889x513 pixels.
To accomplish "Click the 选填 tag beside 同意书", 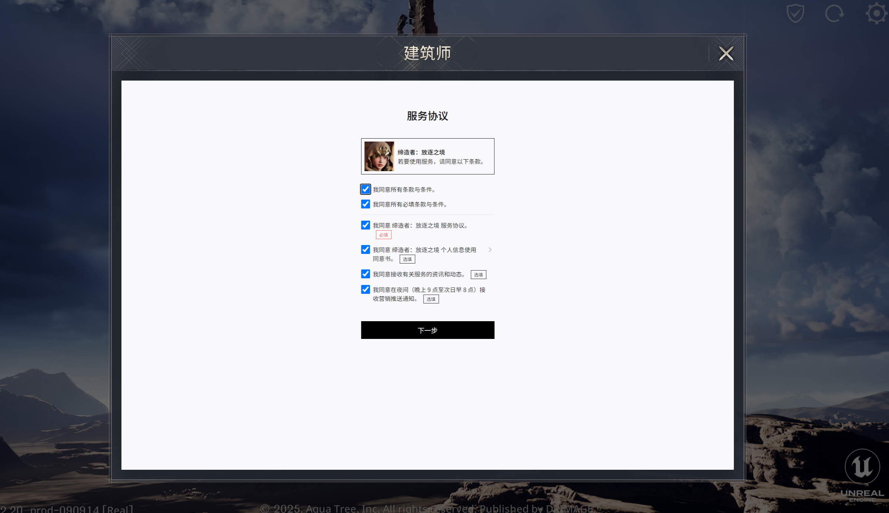I will (x=407, y=259).
